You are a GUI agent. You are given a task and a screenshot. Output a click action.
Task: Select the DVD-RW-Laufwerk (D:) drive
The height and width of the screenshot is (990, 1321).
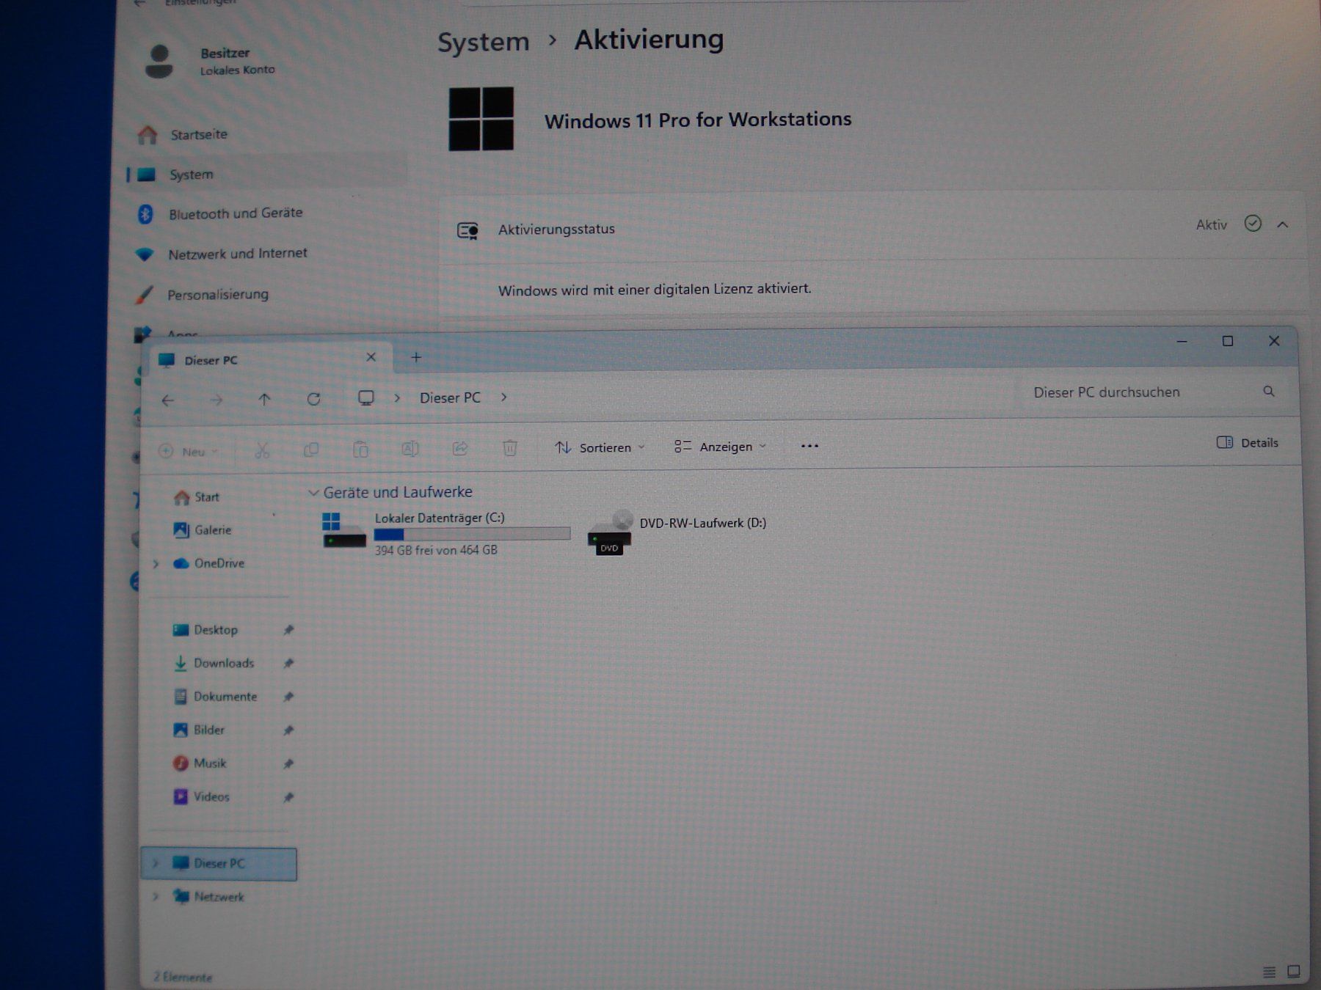(x=677, y=532)
